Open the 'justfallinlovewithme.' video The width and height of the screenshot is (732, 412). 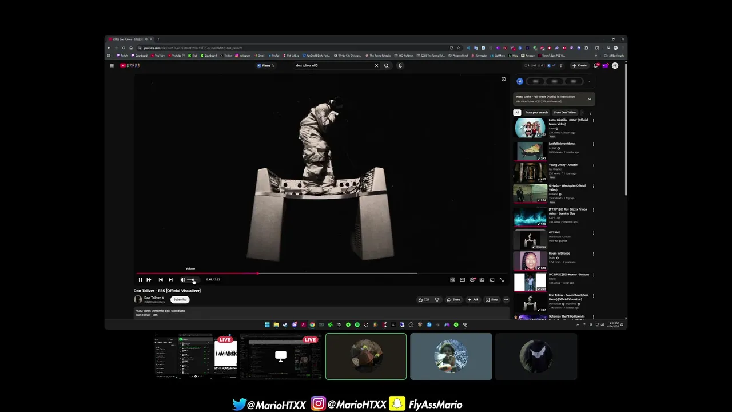click(x=562, y=144)
